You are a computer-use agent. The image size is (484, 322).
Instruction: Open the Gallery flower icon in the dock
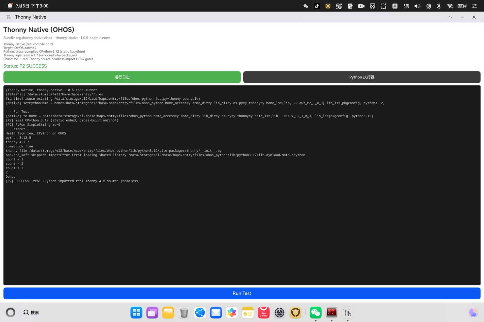(x=232, y=313)
